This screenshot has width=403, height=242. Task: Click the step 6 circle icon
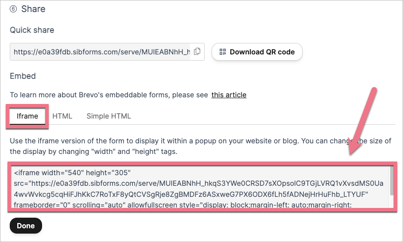[13, 9]
